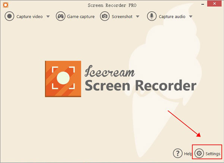Screen dimensions: 224x163
Task: Click the Settings text link
Action: 213,154
